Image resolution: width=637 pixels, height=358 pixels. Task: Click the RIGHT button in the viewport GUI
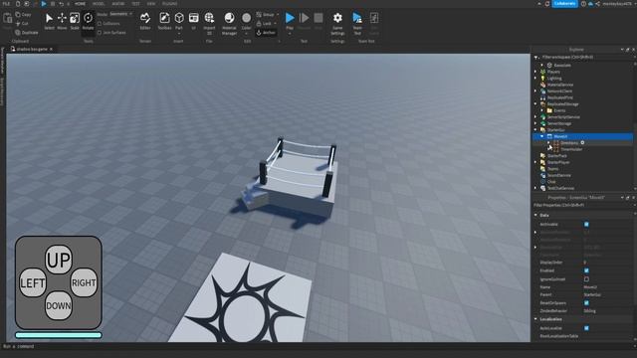[84, 282]
